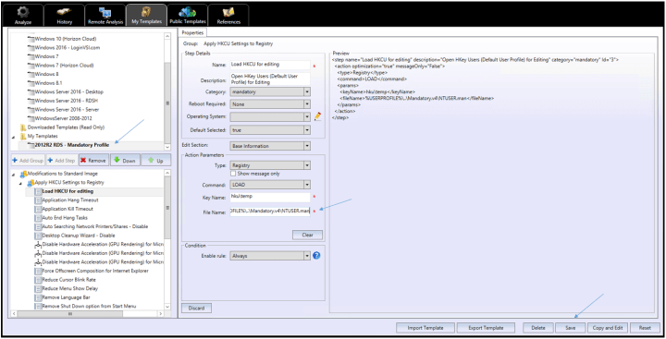
Task: Open the Default Selected dropdown
Action: 270,130
